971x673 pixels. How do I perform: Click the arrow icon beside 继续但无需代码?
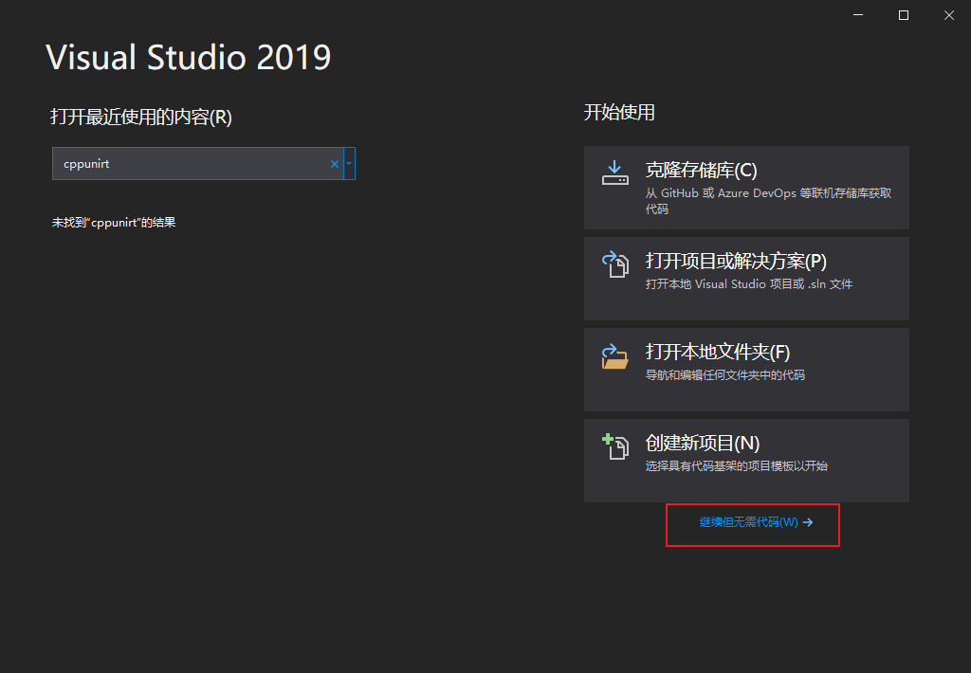coord(807,521)
